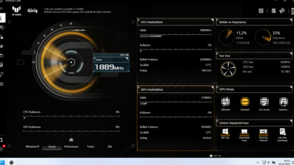Click the TUF Gaming logo
294x165 pixels.
pos(17,10)
